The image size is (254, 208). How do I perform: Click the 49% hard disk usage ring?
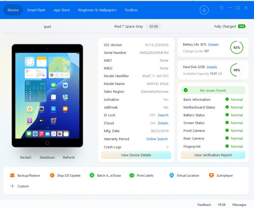click(x=237, y=70)
